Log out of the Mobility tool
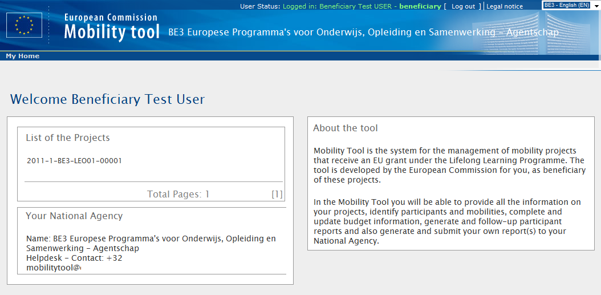Viewport: 601px width, 295px height. tap(463, 6)
